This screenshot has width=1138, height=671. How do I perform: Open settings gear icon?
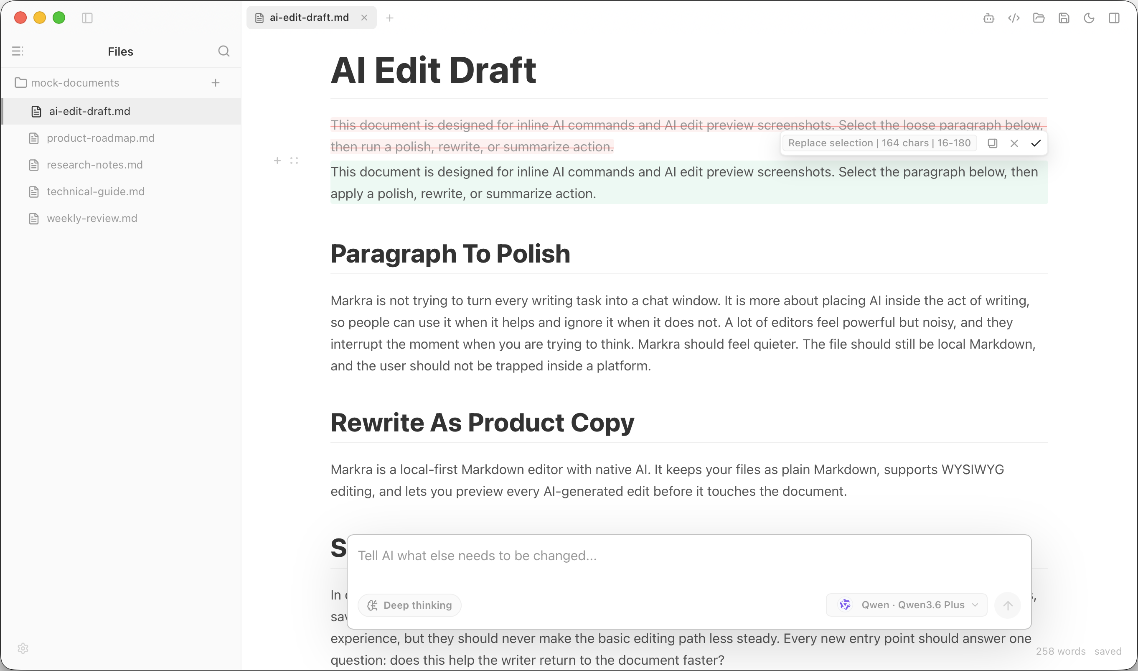tap(23, 648)
